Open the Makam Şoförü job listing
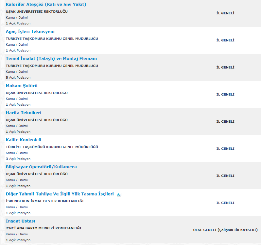The width and height of the screenshot is (261, 245). 22,86
